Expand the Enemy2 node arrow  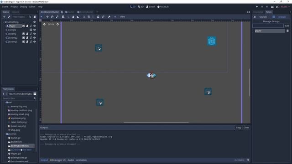pos(5,38)
